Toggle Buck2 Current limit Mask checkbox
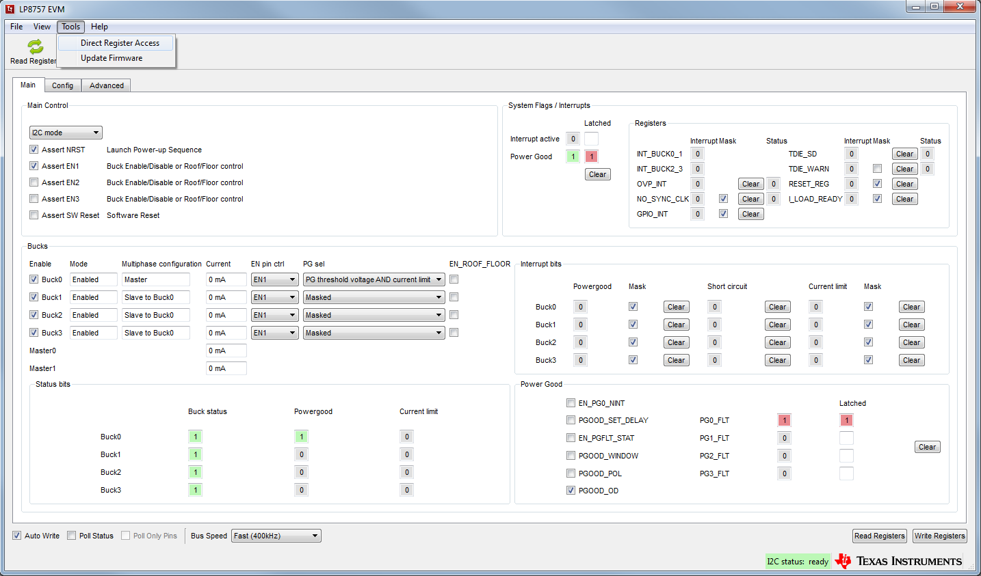This screenshot has height=576, width=981. (869, 342)
